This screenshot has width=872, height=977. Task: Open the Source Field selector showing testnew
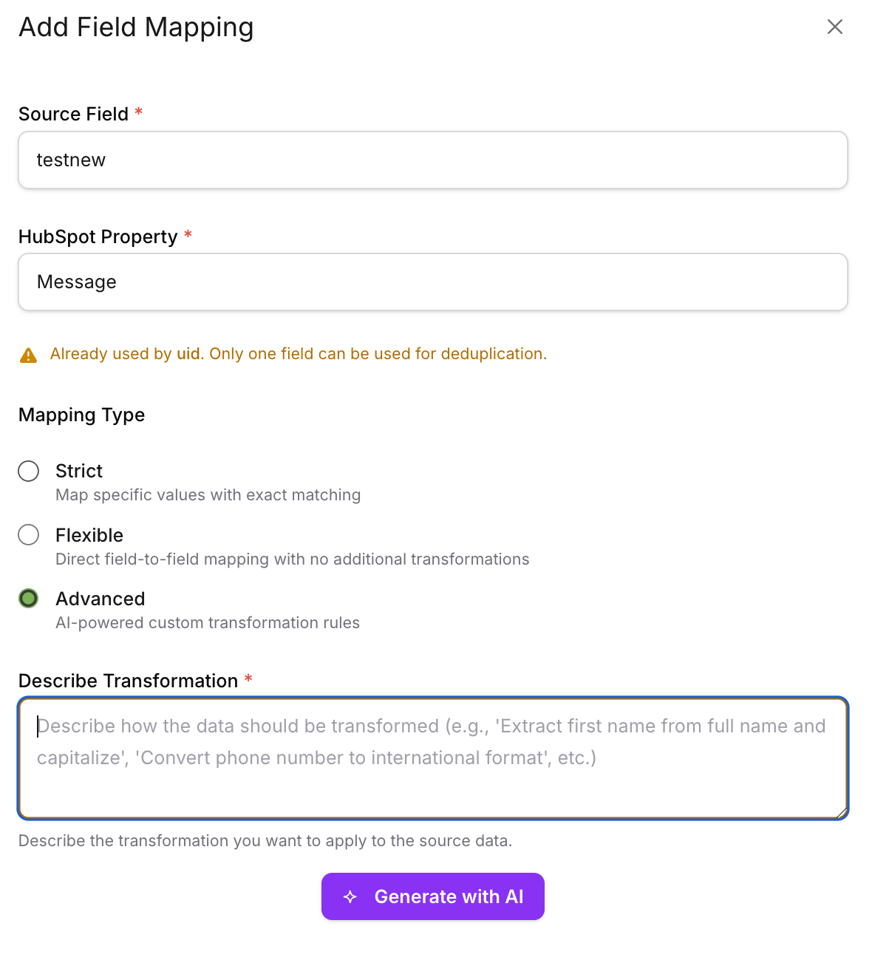[432, 160]
